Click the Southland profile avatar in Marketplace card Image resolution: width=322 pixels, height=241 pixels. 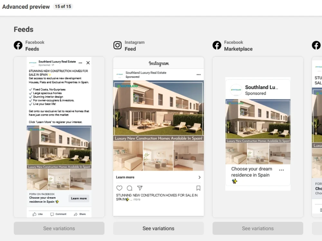coord(236,90)
